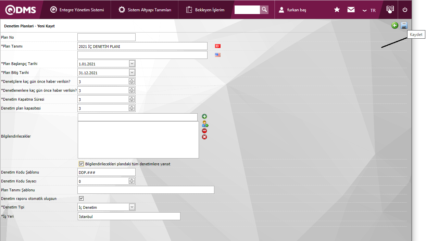Viewport: 426px width, 241px height.
Task: Click the Plan No field
Action: (x=106, y=37)
